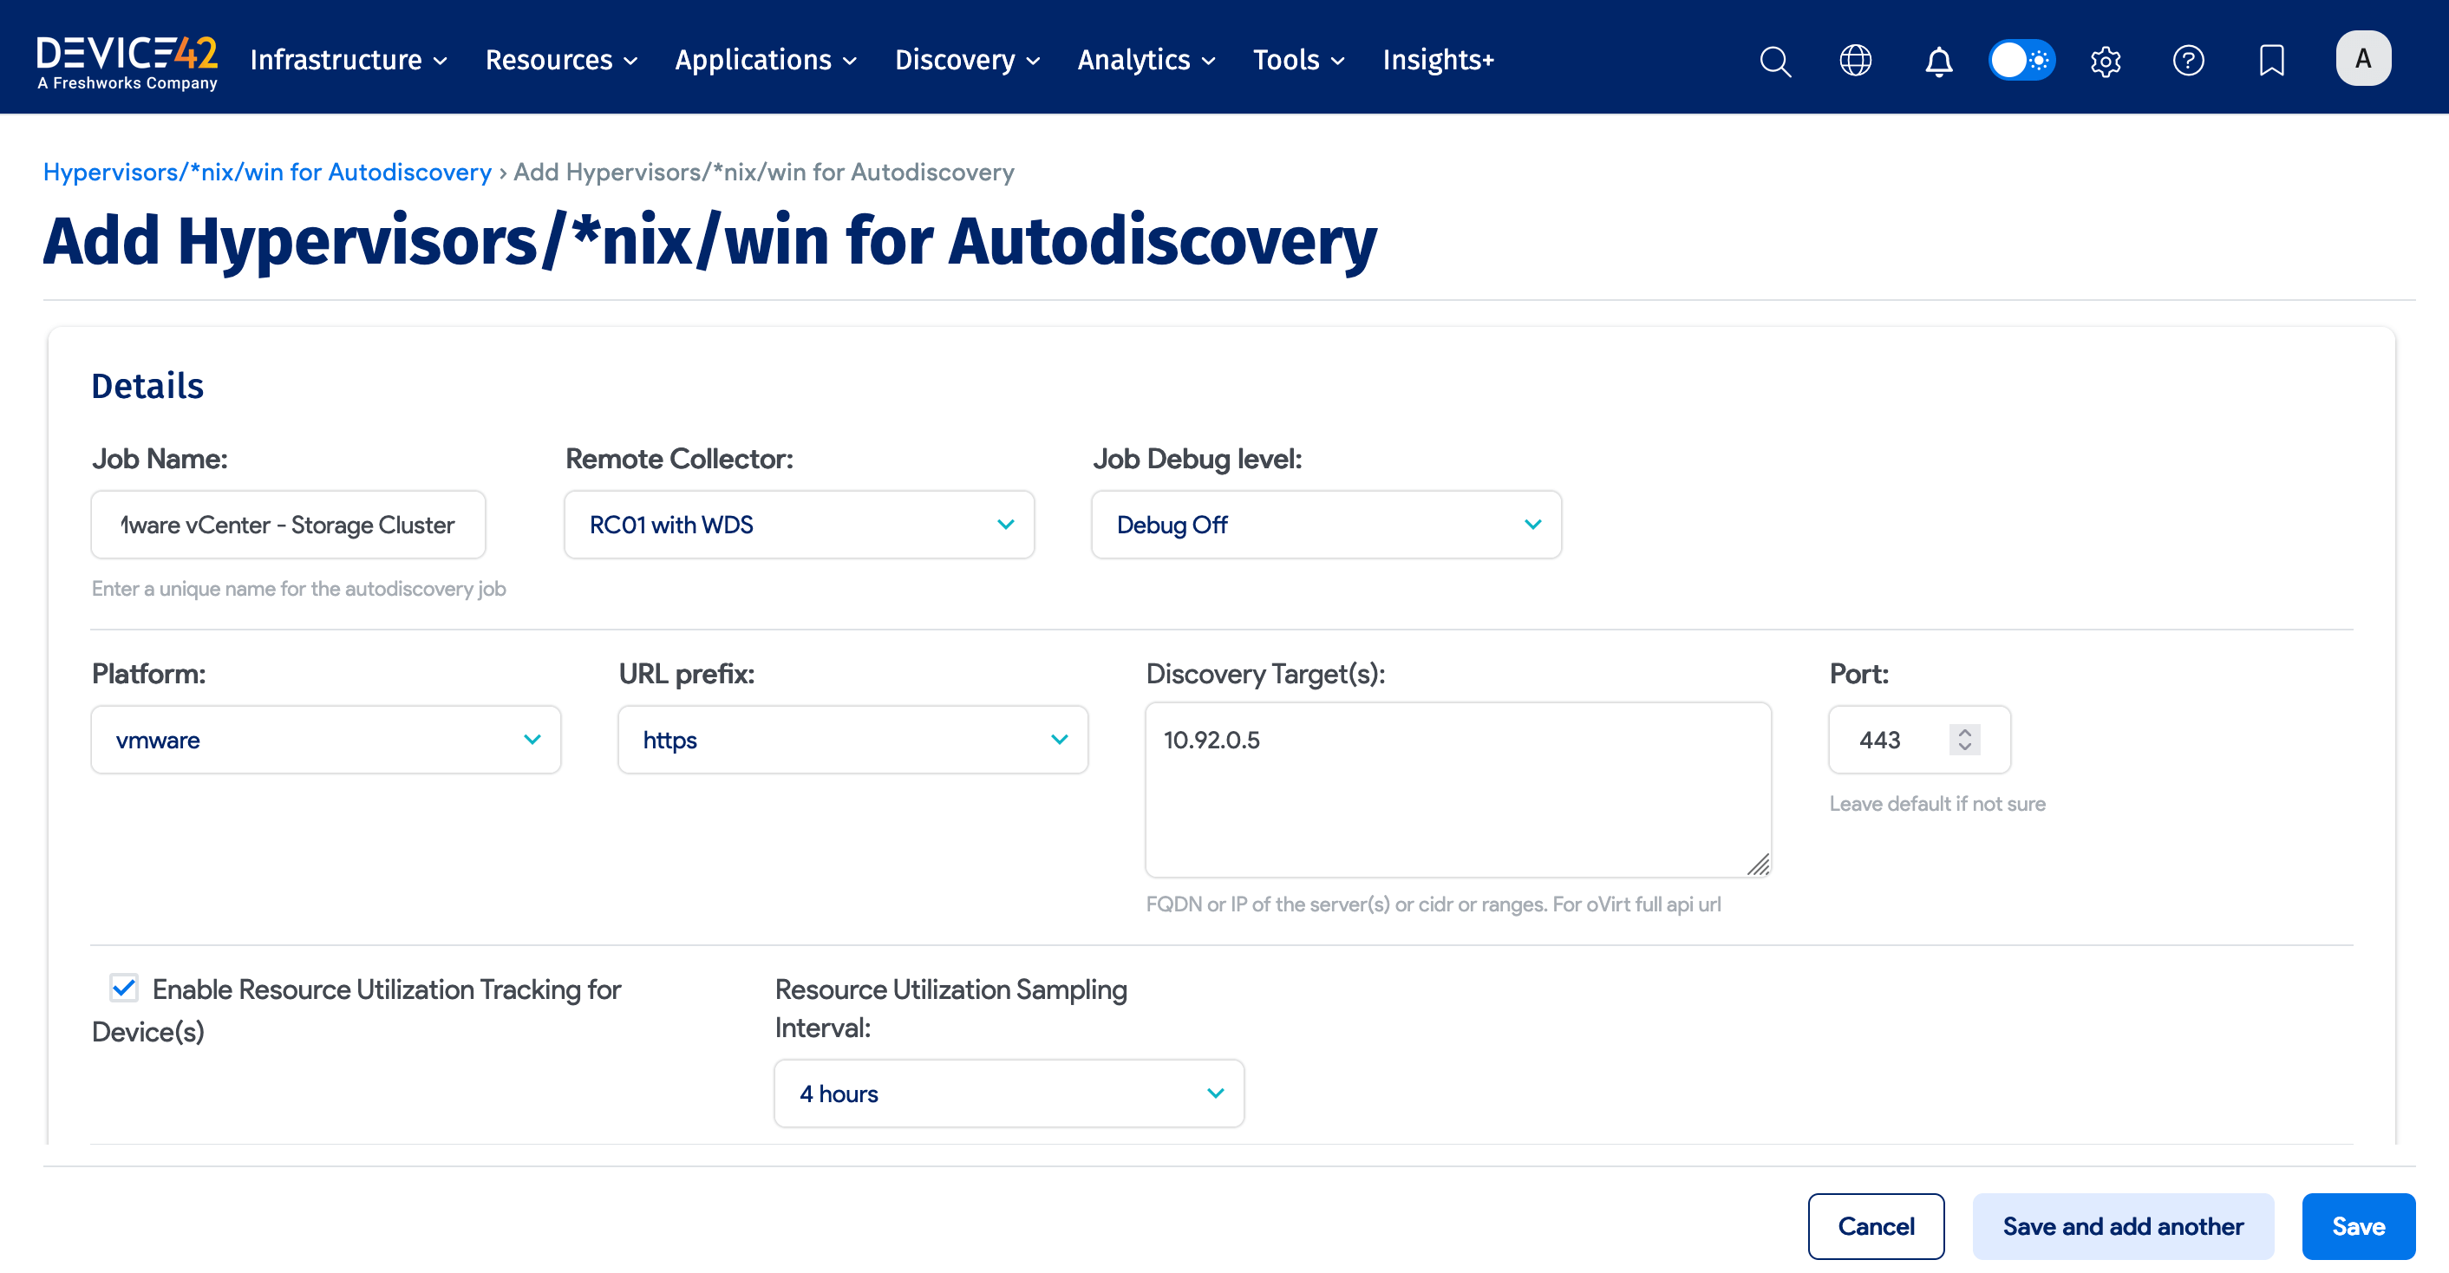Follow the Hypervisors/*nix/win for Autodiscovery breadcrumb link
The image size is (2449, 1273).
pyautogui.click(x=267, y=172)
